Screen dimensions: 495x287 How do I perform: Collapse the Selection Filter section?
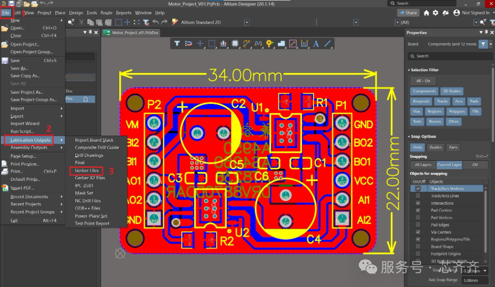409,70
